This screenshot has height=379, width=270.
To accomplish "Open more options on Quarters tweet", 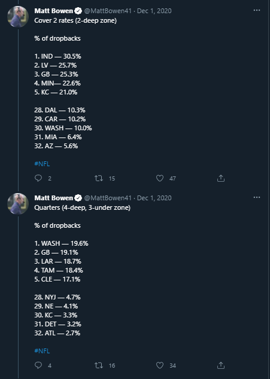I will (257, 197).
